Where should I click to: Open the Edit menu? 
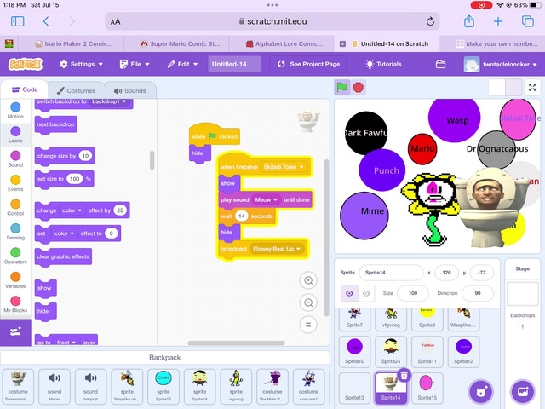pos(182,64)
